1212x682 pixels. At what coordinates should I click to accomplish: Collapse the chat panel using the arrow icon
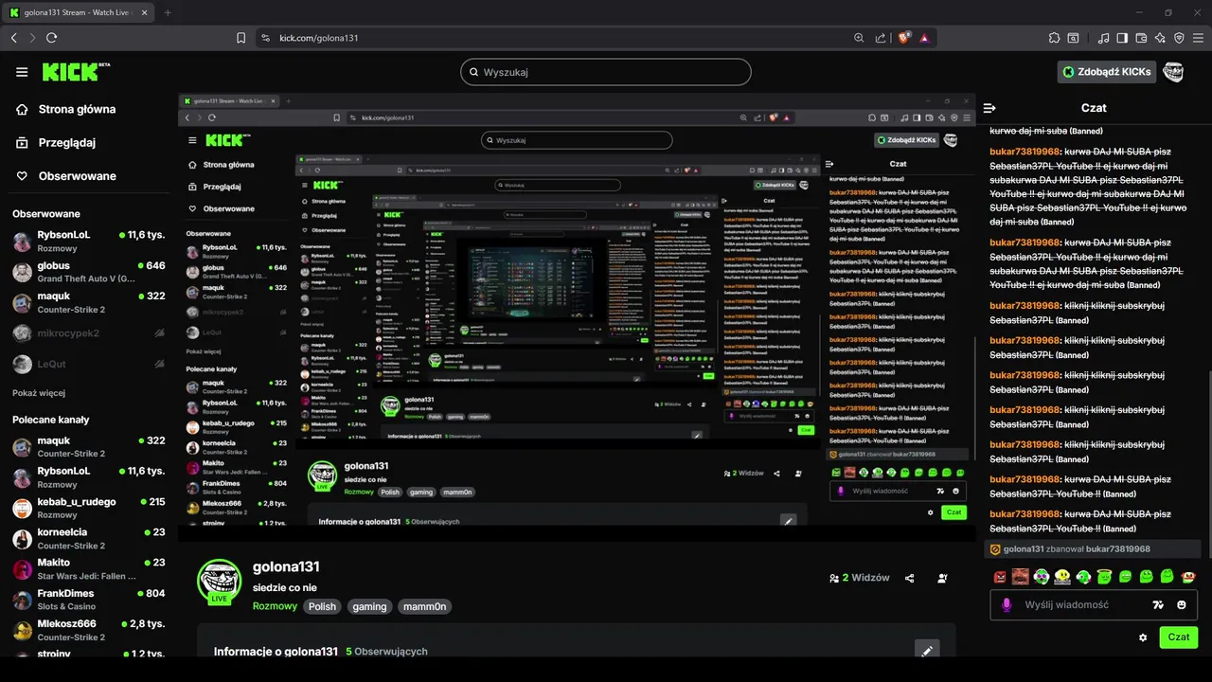pos(989,108)
